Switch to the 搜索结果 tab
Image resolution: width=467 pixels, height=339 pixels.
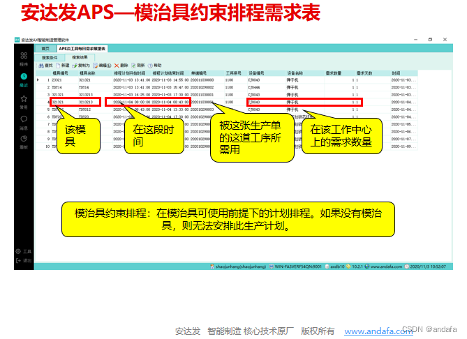coord(80,57)
